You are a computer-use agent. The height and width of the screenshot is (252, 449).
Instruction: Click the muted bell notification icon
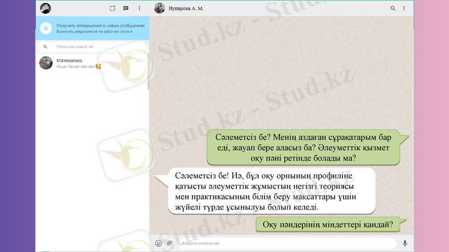pos(46,29)
